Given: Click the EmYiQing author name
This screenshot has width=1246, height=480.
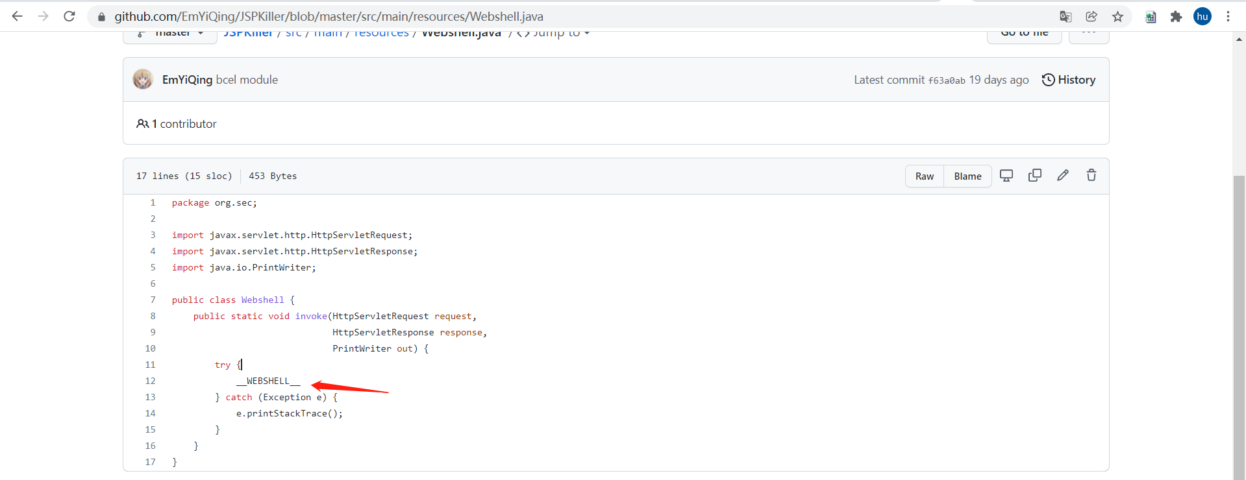Looking at the screenshot, I should point(187,80).
